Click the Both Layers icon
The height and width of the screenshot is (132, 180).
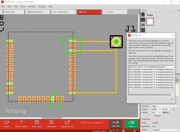click(x=37, y=122)
